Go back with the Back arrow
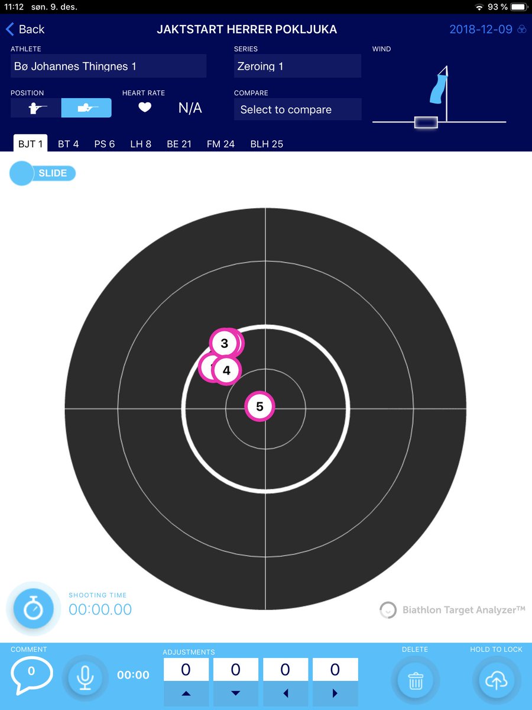Image resolution: width=532 pixels, height=710 pixels. click(25, 29)
